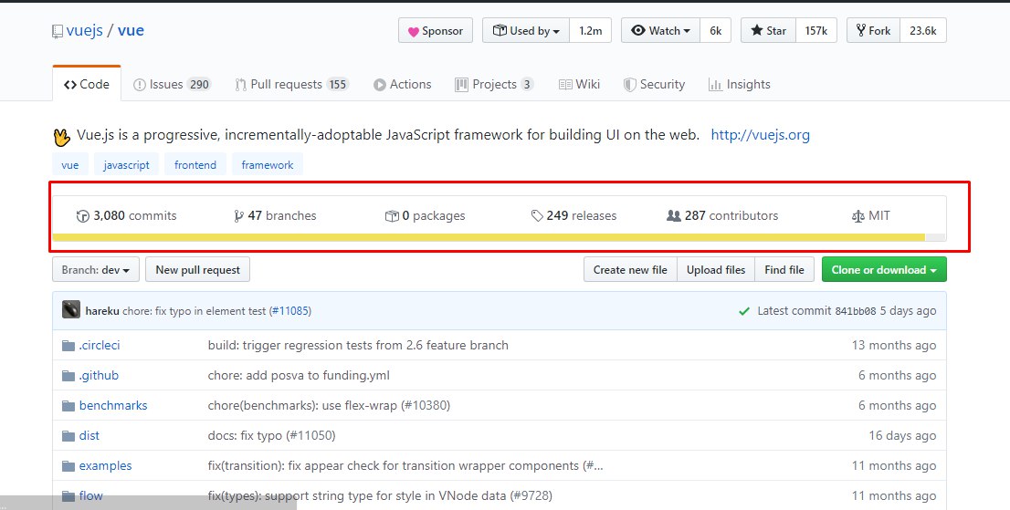The height and width of the screenshot is (510, 1010).
Task: Open pull request #11085 link
Action: (291, 310)
